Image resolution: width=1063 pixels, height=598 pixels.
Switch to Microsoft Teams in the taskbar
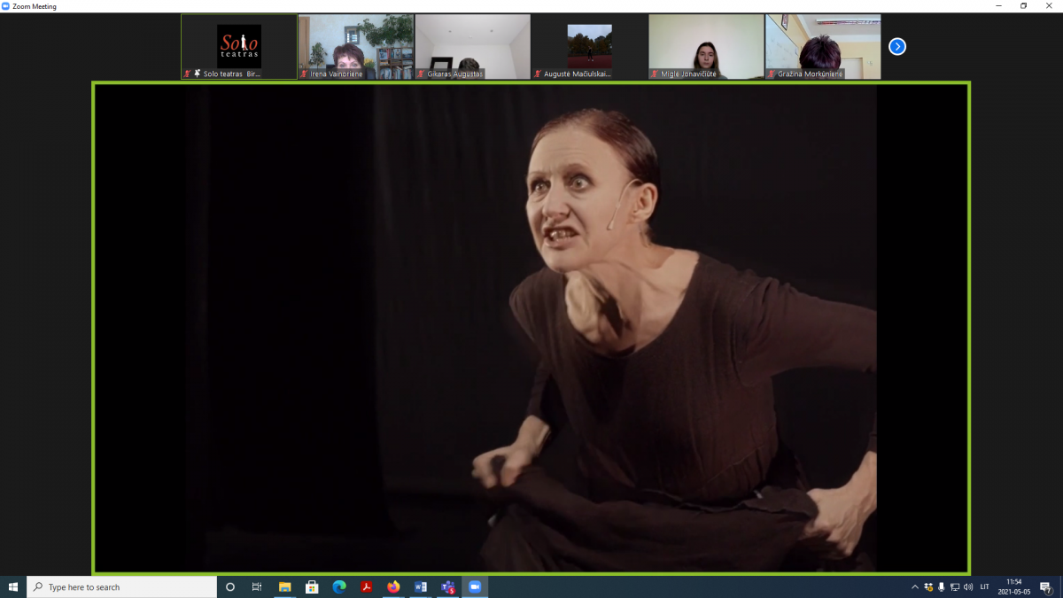point(448,586)
